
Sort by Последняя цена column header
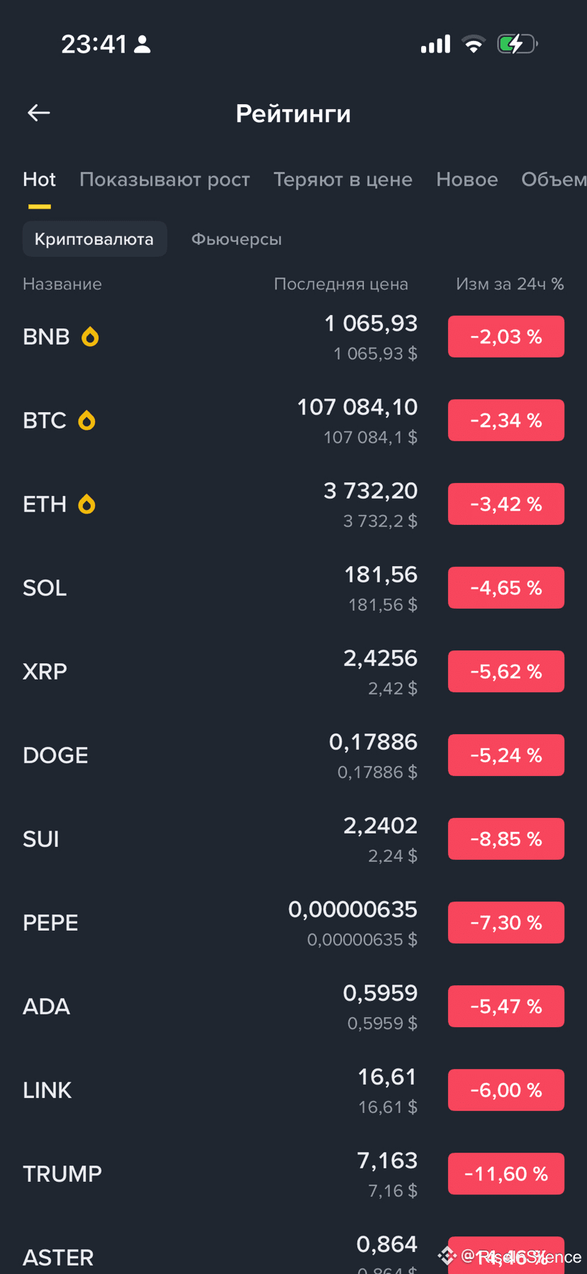(x=341, y=284)
